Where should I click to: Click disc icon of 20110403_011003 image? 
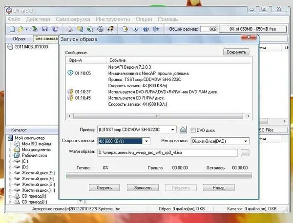click(x=10, y=47)
